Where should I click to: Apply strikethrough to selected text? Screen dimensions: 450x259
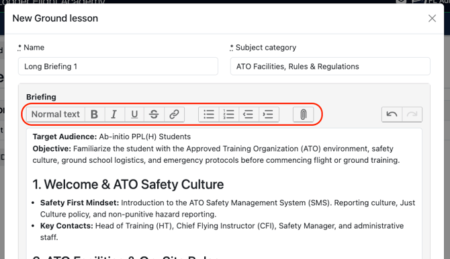point(154,114)
